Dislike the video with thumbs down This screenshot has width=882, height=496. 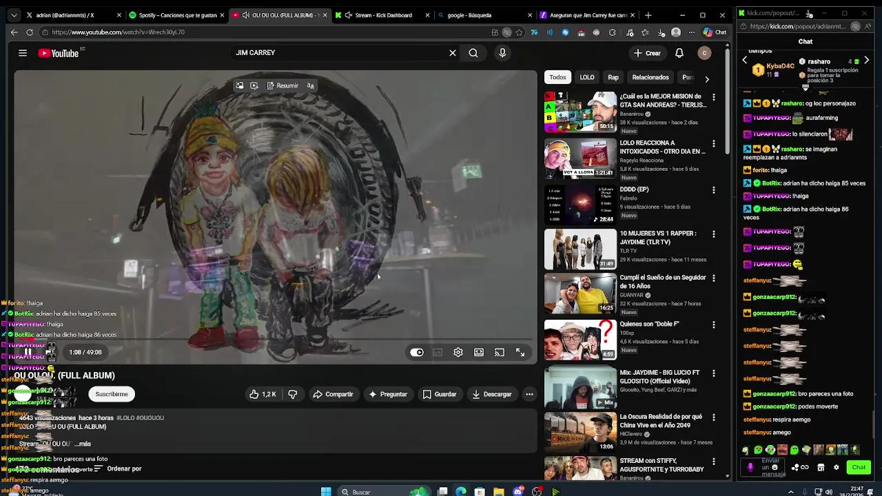(x=293, y=394)
